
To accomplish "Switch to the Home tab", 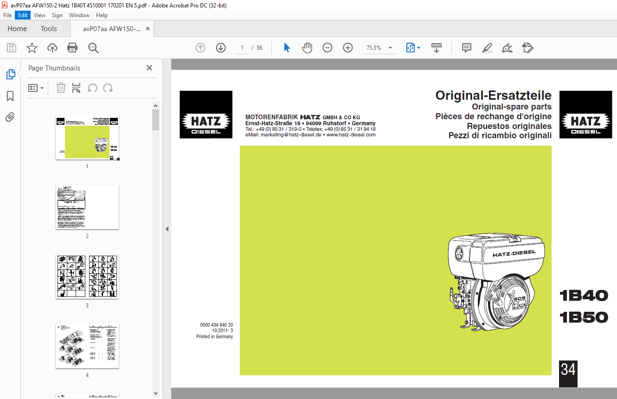I will coord(17,29).
